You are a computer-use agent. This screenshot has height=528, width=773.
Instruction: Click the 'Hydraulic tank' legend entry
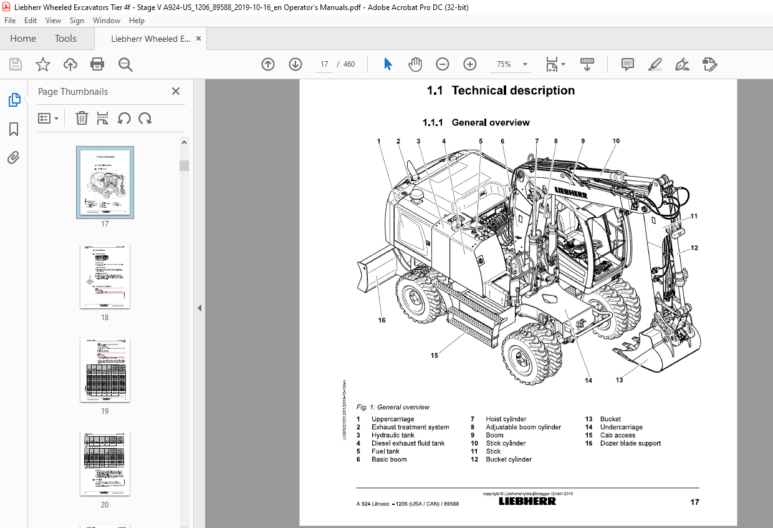[393, 435]
